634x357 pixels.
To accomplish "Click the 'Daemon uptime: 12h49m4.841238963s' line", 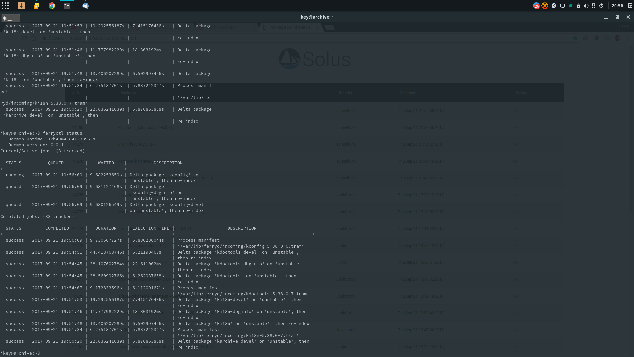I will [49, 139].
